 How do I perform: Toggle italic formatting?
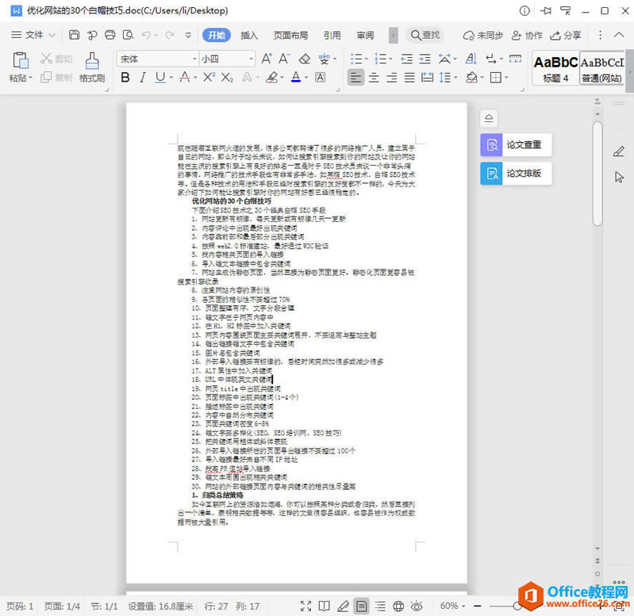tap(142, 77)
